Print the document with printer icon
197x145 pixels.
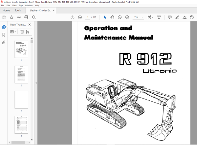(26, 17)
